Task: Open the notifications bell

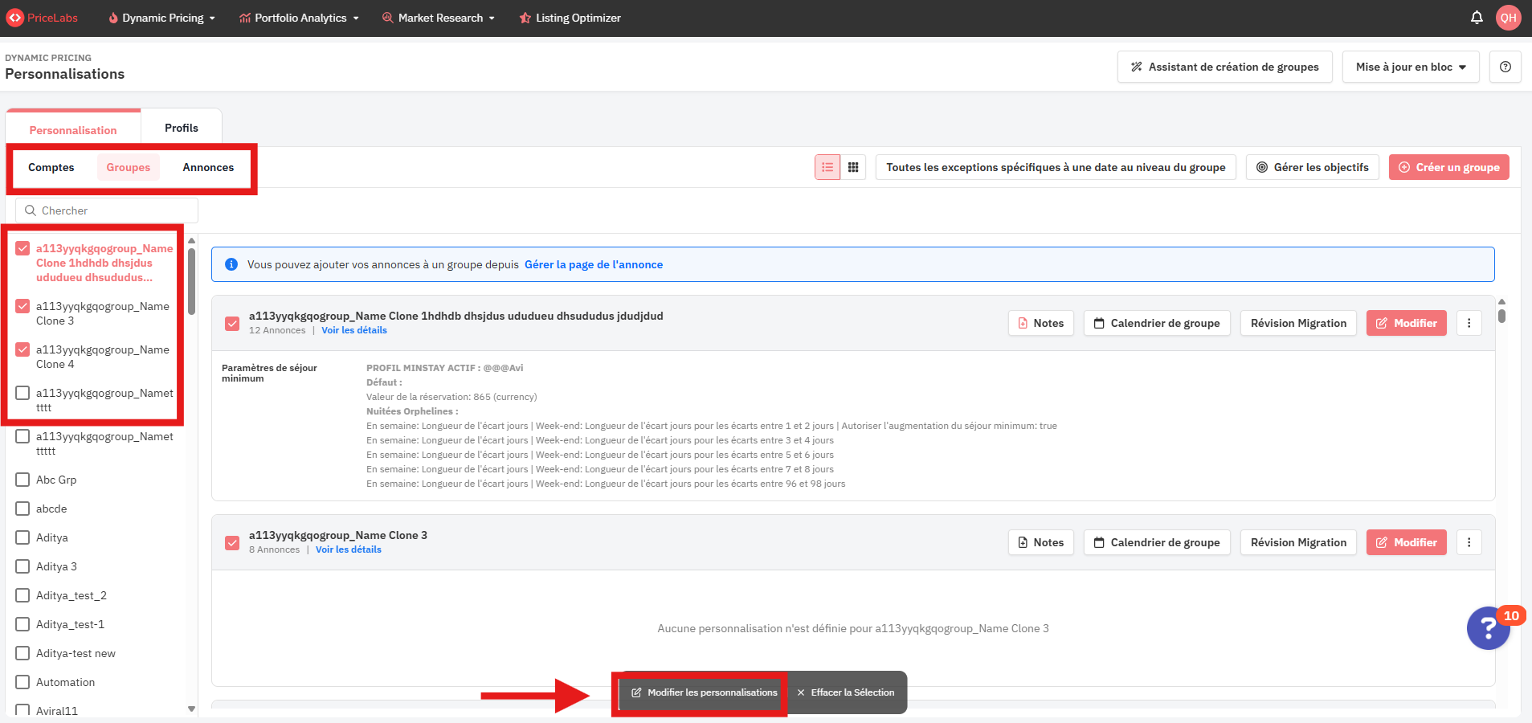Action: pyautogui.click(x=1477, y=18)
